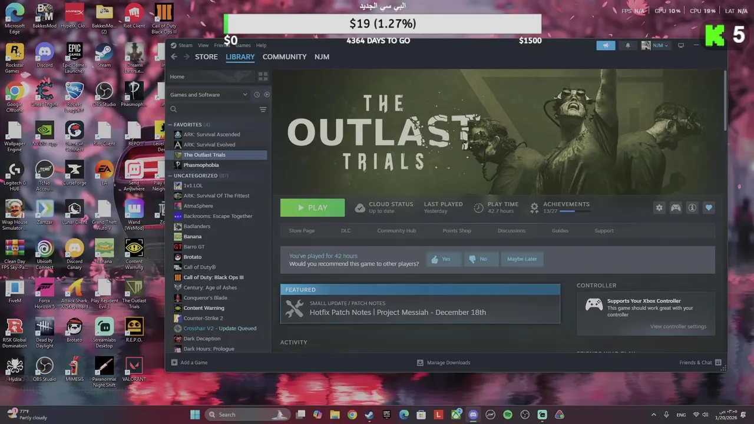
Task: Open the DLC tab
Action: click(346, 231)
